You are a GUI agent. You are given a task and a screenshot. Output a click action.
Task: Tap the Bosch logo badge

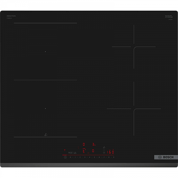click(x=166, y=157)
